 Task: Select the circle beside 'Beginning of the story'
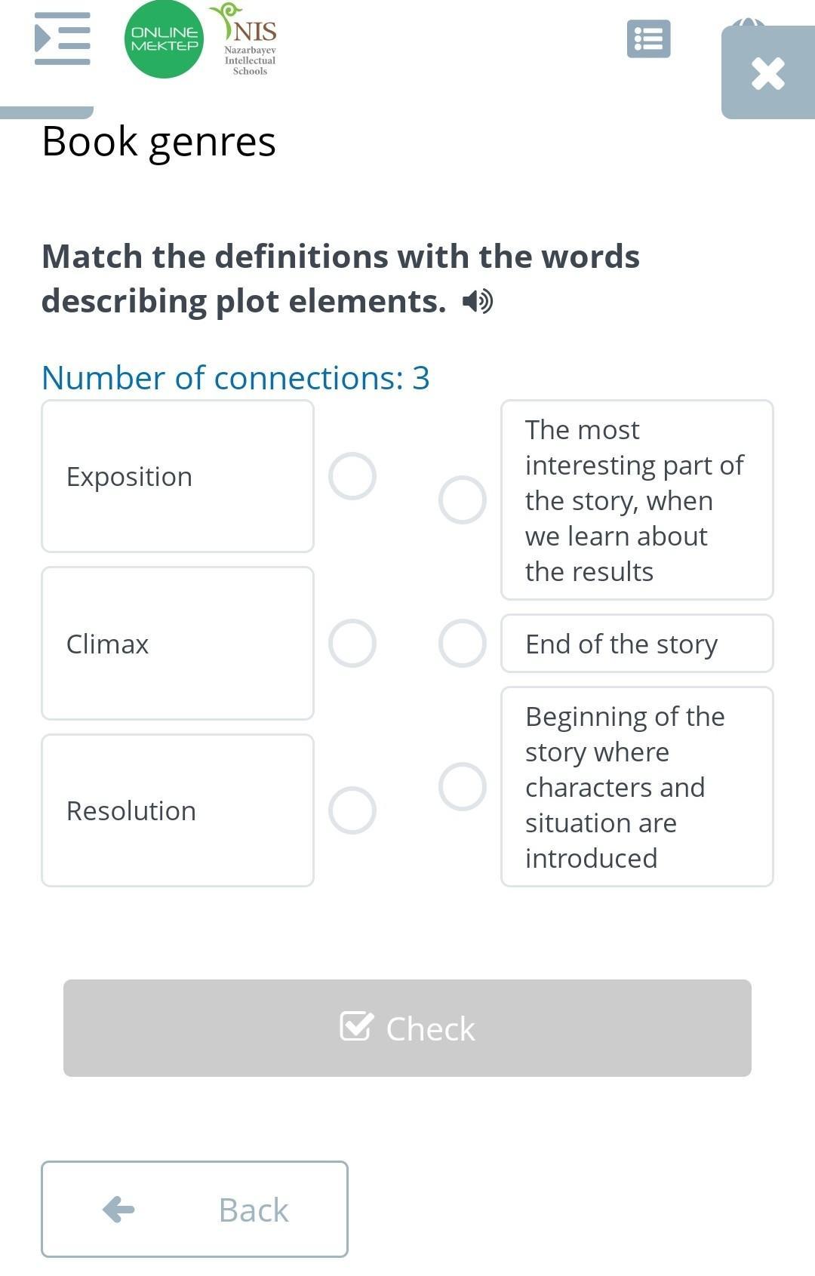pyautogui.click(x=463, y=786)
